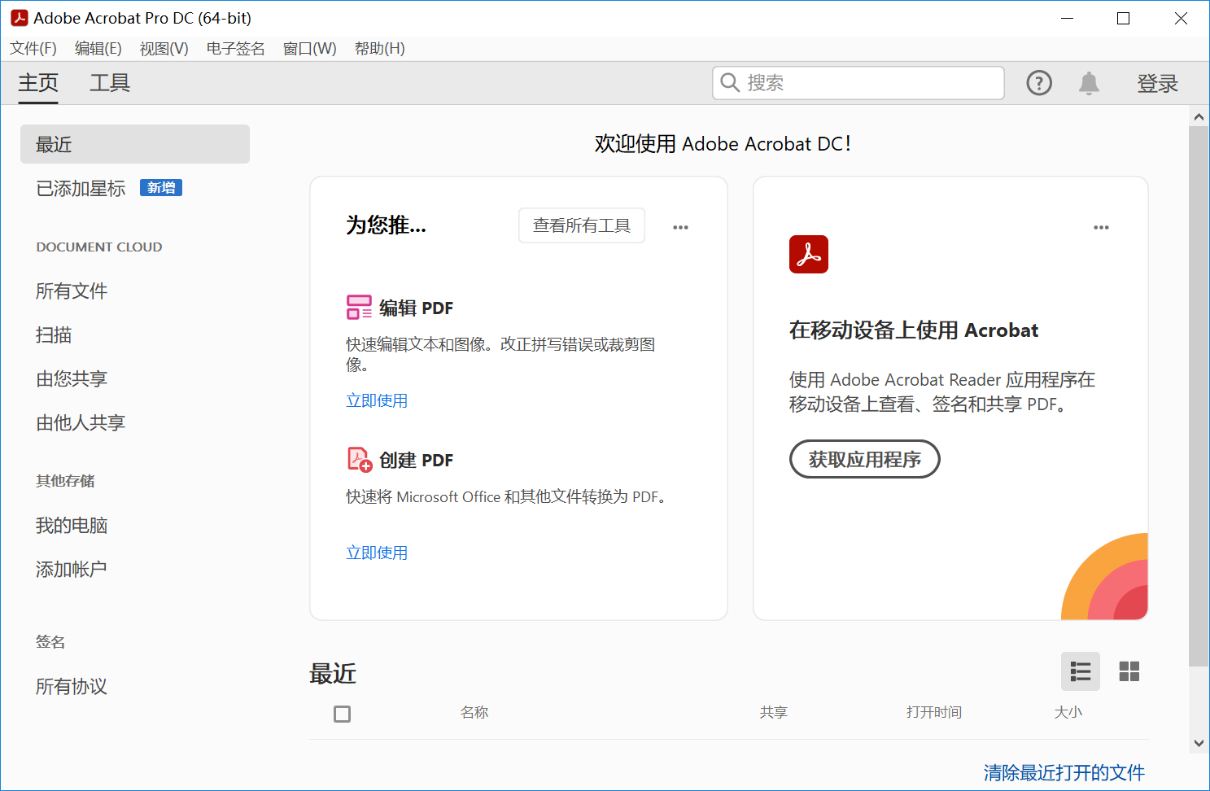Click 获取应用程序 button
This screenshot has width=1210, height=791.
[864, 460]
